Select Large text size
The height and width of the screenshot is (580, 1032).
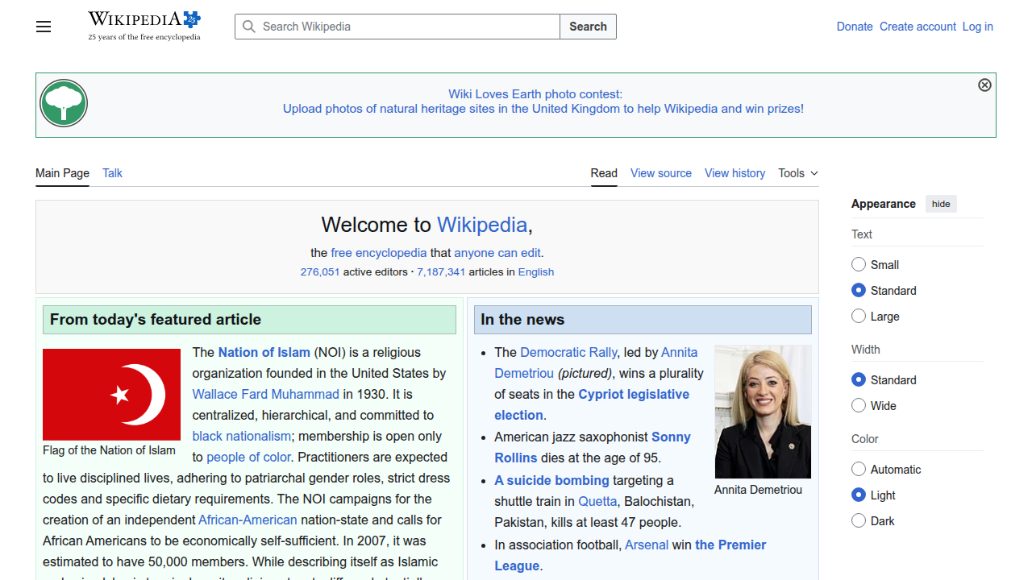859,316
